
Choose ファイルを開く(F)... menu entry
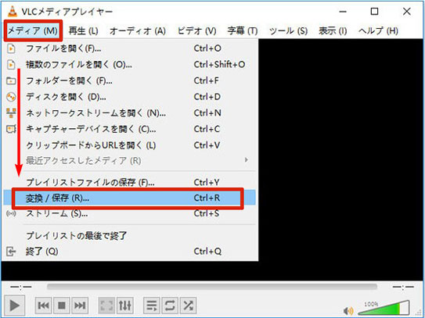click(130, 48)
